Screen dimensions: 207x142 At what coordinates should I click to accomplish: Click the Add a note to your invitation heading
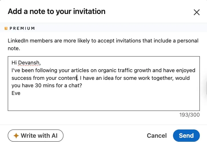coord(57,11)
